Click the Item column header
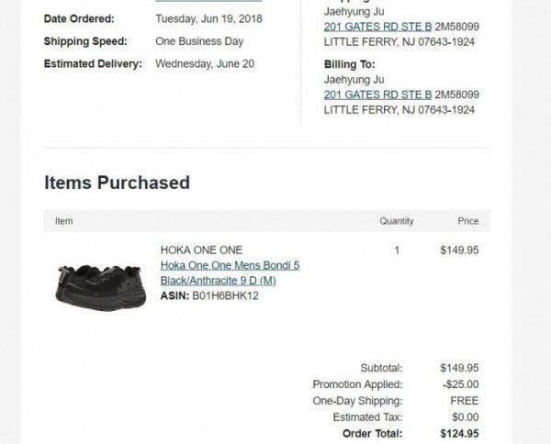The image size is (551, 444). [x=64, y=221]
